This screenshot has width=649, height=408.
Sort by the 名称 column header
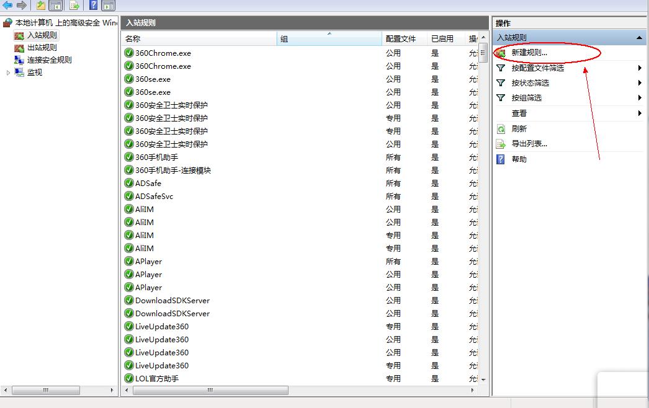point(200,39)
